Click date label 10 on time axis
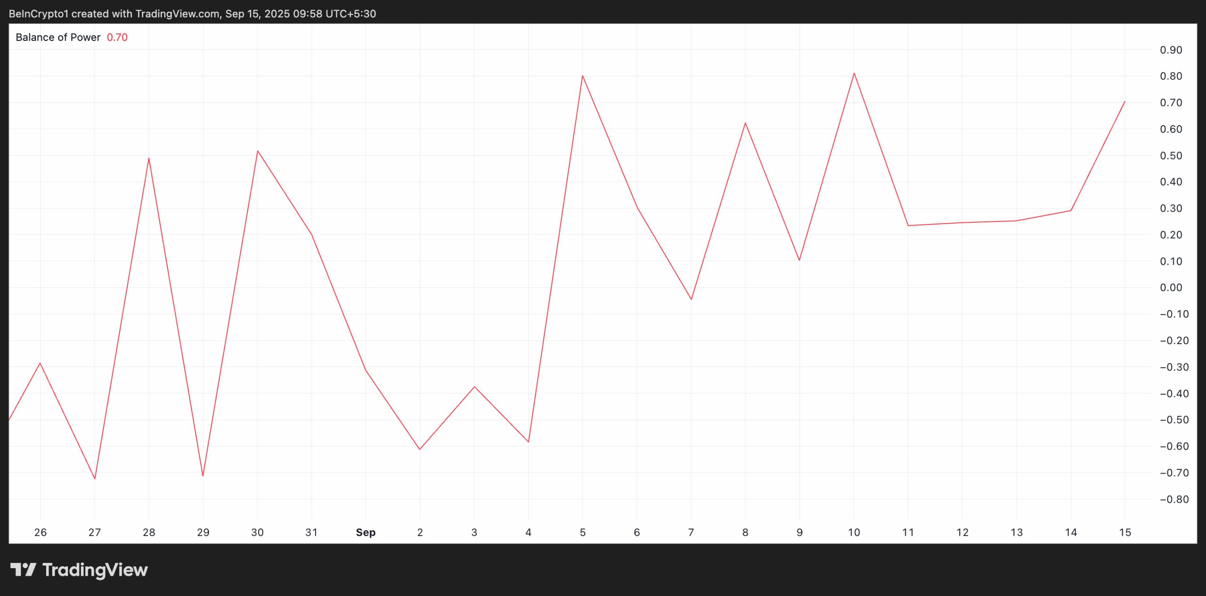Image resolution: width=1206 pixels, height=596 pixels. coord(854,532)
